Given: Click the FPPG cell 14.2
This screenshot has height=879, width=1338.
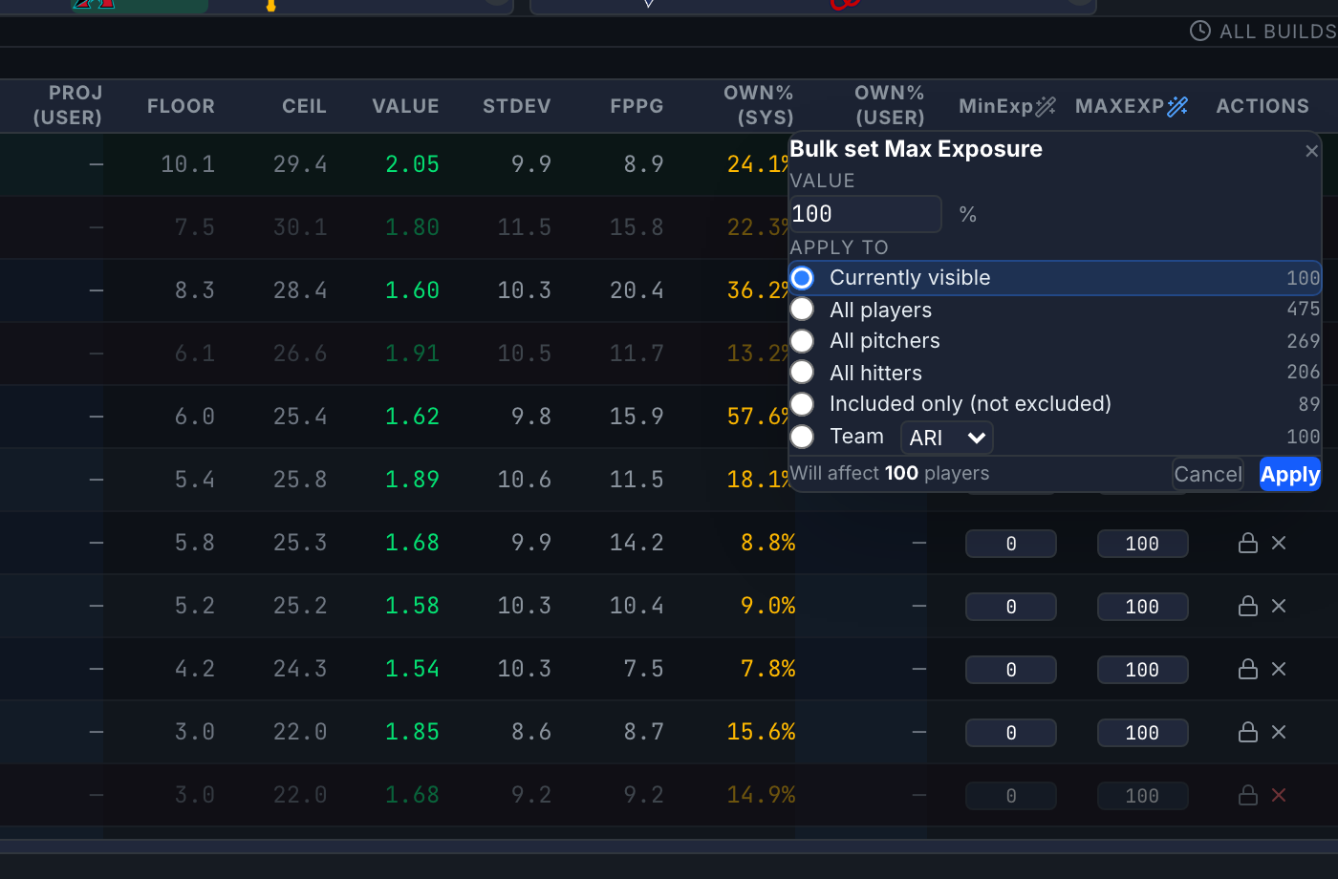Looking at the screenshot, I should pos(637,543).
